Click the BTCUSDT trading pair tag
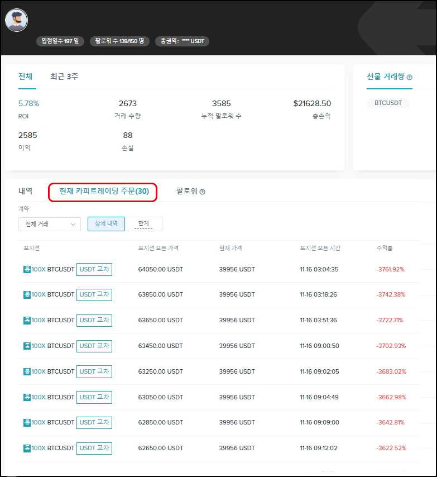 tap(388, 103)
